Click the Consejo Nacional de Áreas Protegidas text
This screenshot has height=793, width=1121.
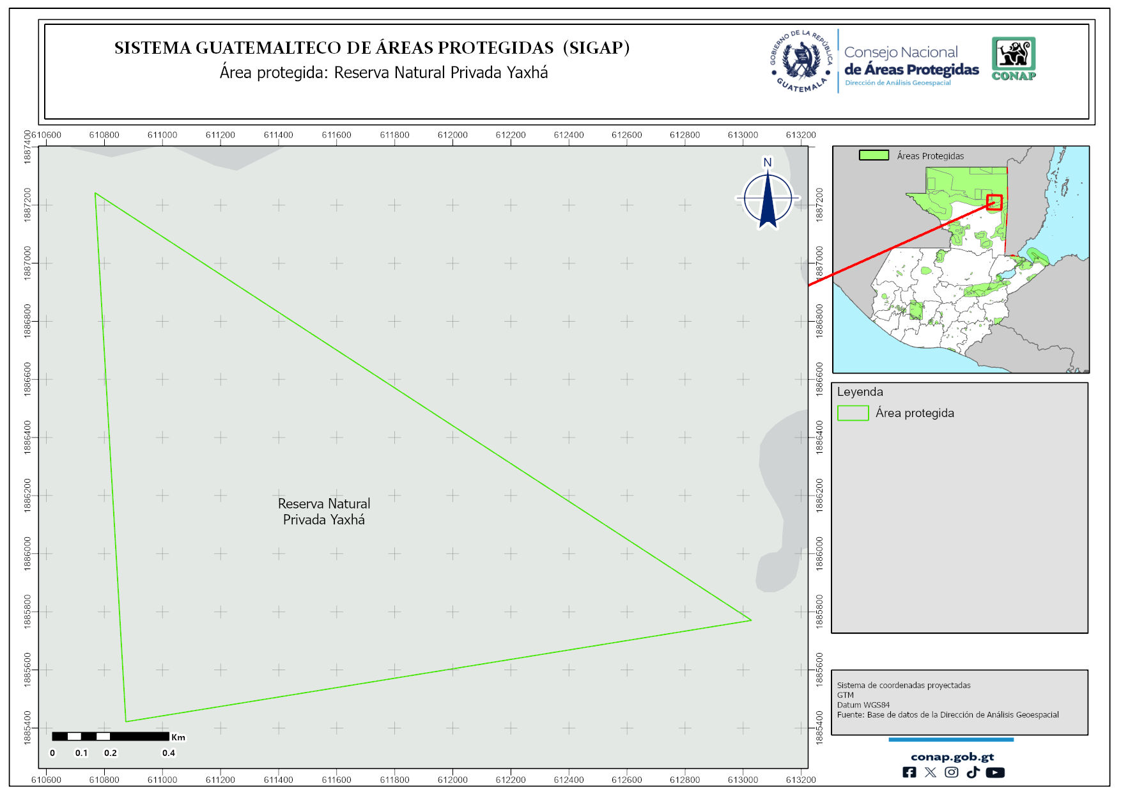(911, 61)
